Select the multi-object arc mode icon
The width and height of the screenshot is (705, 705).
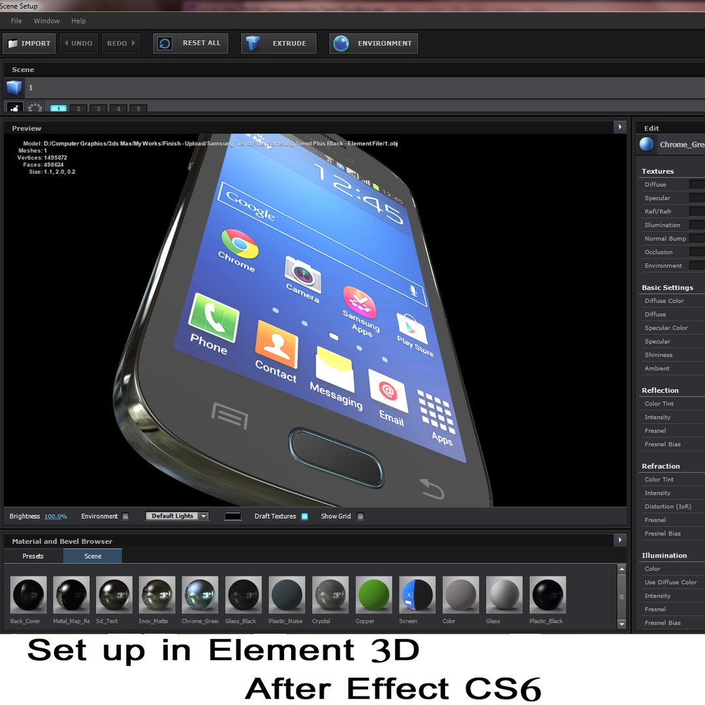(35, 107)
